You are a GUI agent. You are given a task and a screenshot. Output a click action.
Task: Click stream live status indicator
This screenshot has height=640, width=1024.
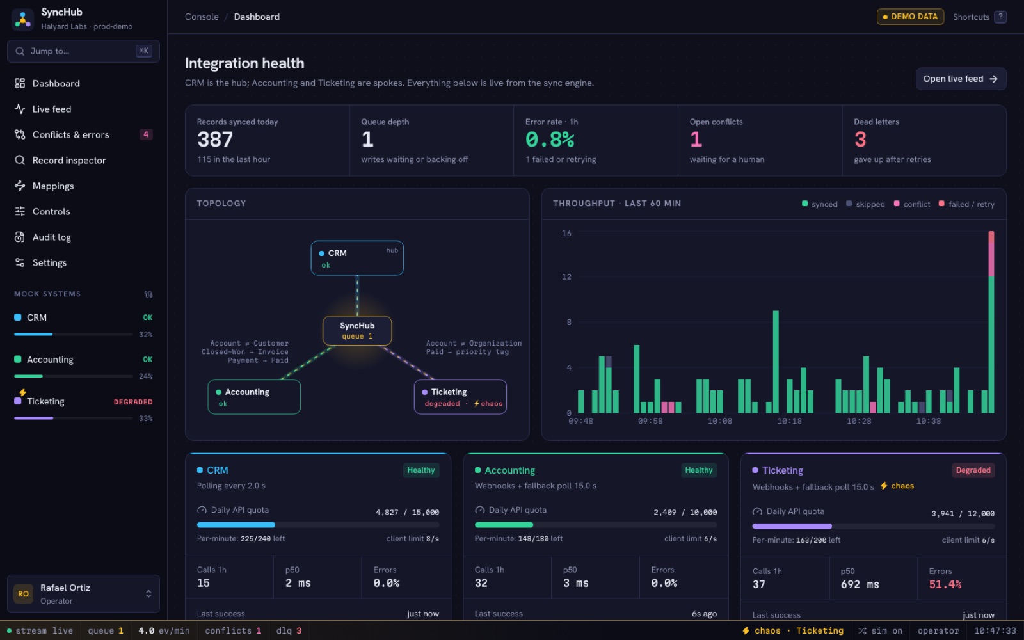click(40, 631)
